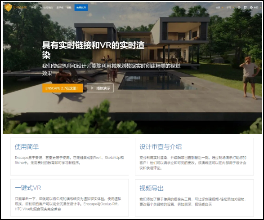Click the globe language icon
The image size is (264, 220).
coord(251,7)
